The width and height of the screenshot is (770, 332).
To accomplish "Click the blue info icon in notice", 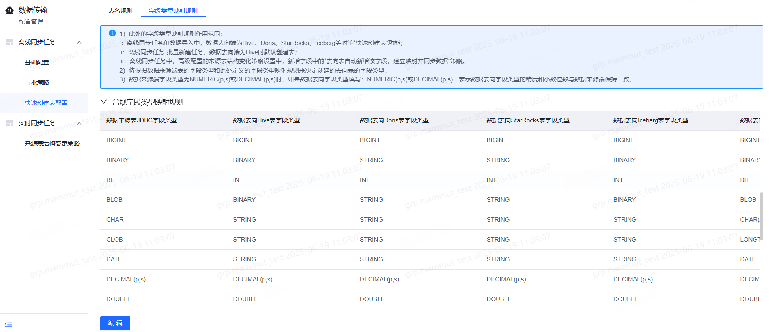I will point(112,33).
